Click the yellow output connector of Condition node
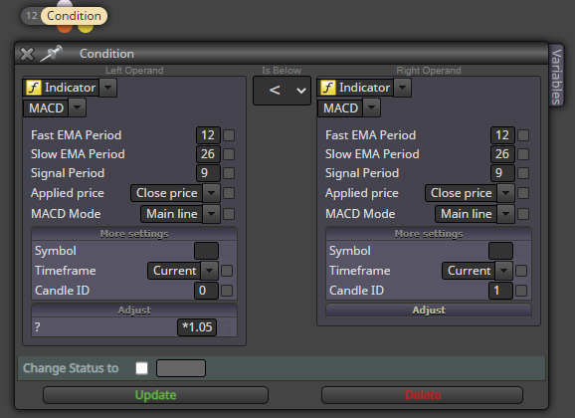Screen dimensions: 575x418 tap(86, 29)
